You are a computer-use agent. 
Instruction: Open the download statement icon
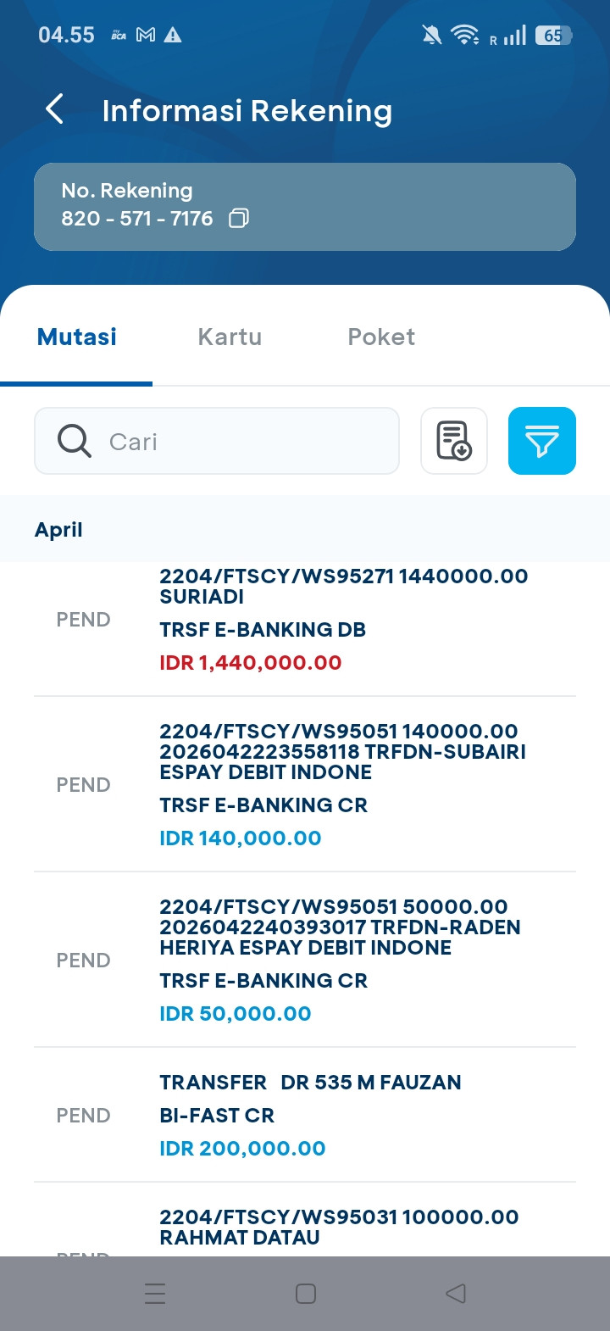click(x=454, y=441)
